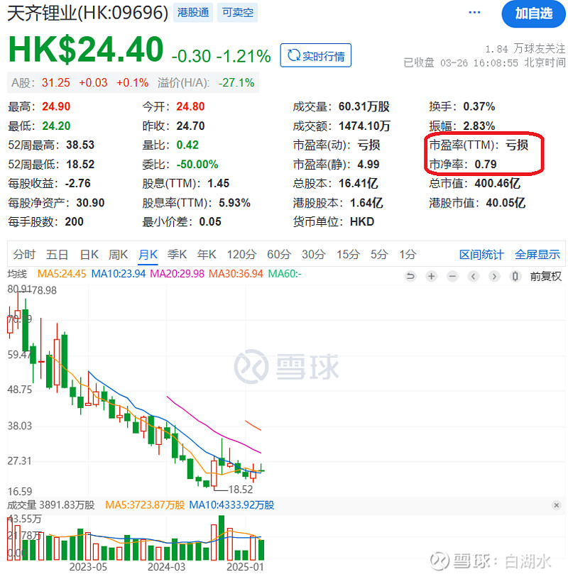The width and height of the screenshot is (568, 579).
Task: Click the HK$24.40 current price
Action: (85, 50)
